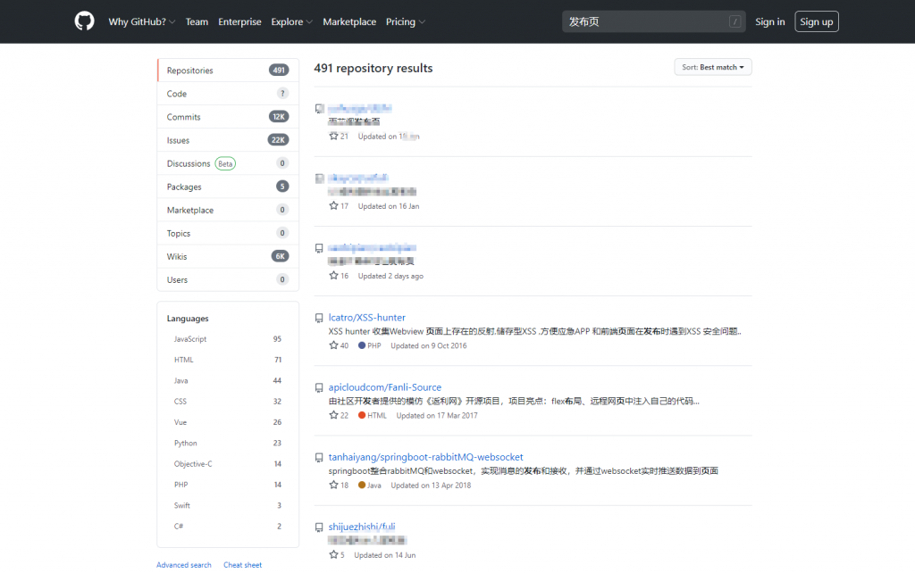
Task: Click the star icon with 16 stars
Action: (333, 276)
